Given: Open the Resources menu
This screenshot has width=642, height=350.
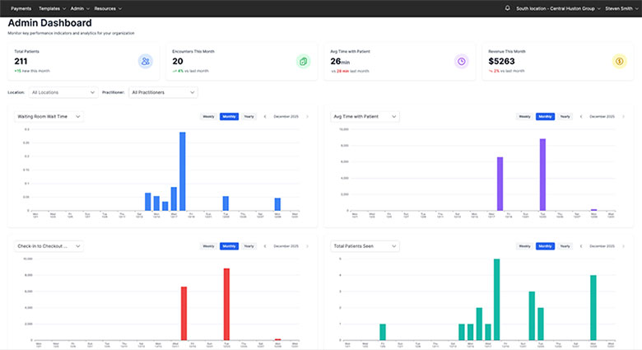Looking at the screenshot, I should click(108, 8).
